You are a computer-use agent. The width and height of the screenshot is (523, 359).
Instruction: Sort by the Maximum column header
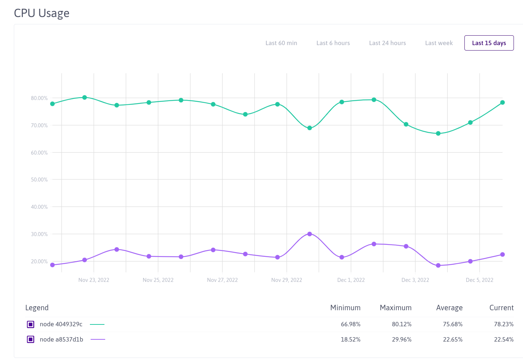point(396,308)
